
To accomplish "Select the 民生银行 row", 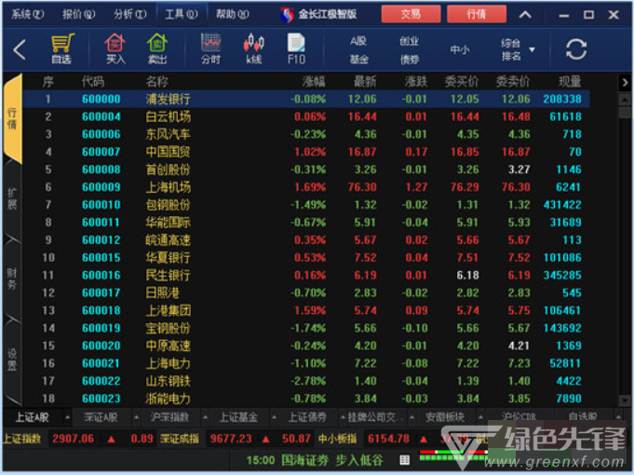I will coord(306,276).
